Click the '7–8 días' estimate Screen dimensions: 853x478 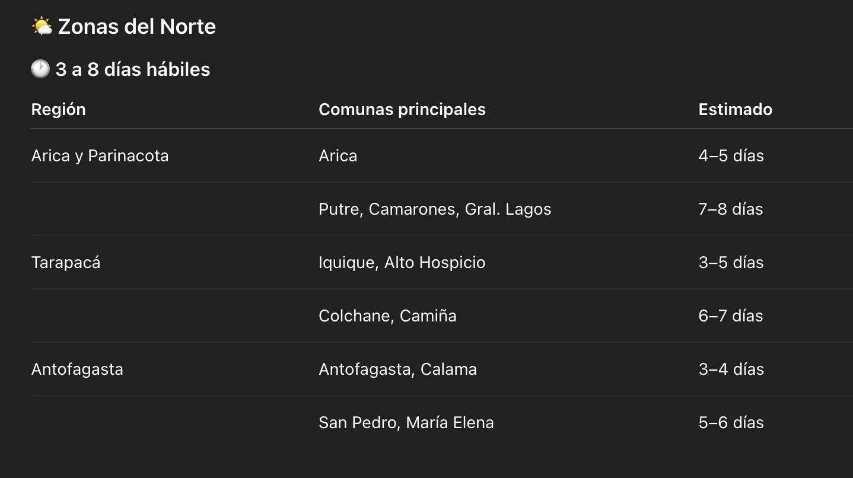pos(731,209)
